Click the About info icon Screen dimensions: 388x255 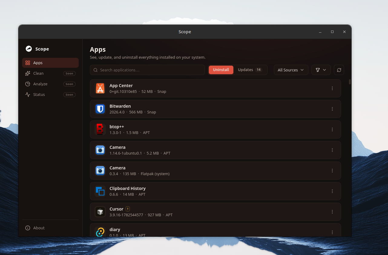click(x=28, y=228)
